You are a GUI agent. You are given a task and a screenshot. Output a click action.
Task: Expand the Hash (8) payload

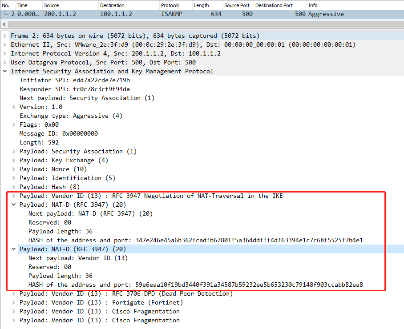tap(14, 187)
